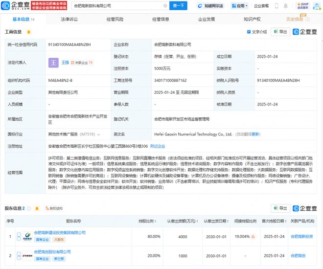Viewport: 323px width, 269px height.
Task: Click the info icon beside 股东信息 2
Action: (x=29, y=208)
